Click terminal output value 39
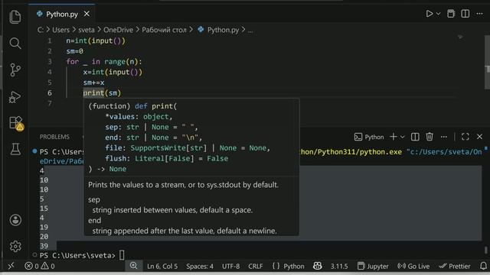Image resolution: width=490 pixels, height=275 pixels. click(44, 246)
